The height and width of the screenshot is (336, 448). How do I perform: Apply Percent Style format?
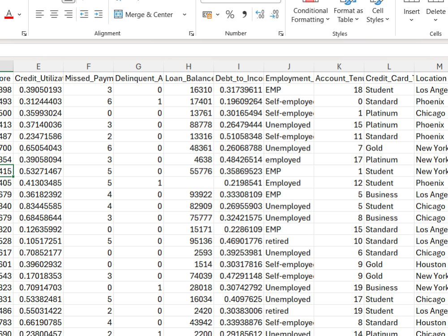click(x=230, y=14)
